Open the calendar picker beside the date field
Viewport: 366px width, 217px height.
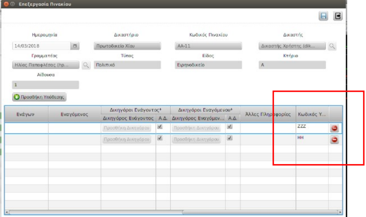[x=75, y=46]
